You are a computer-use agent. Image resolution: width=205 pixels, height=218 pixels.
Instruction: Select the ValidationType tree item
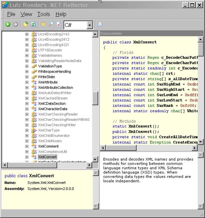coord(50,66)
